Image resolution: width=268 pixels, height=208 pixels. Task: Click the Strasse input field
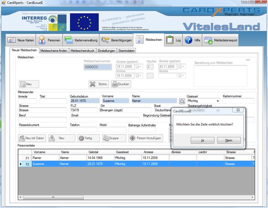click(42, 110)
